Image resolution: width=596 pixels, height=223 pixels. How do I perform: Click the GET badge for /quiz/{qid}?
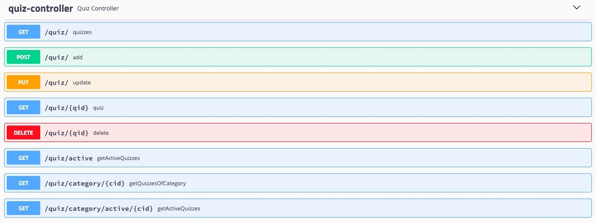pyautogui.click(x=24, y=108)
